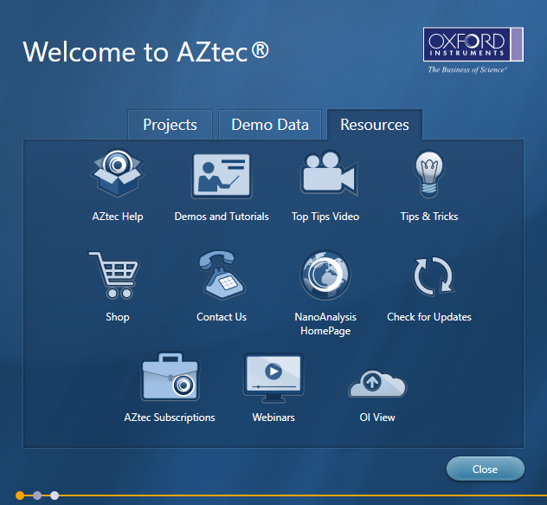
Task: Select the third white progress dot
Action: click(55, 495)
